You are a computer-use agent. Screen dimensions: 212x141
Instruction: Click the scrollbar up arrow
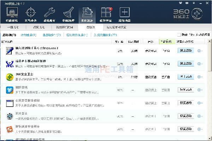click(210, 41)
